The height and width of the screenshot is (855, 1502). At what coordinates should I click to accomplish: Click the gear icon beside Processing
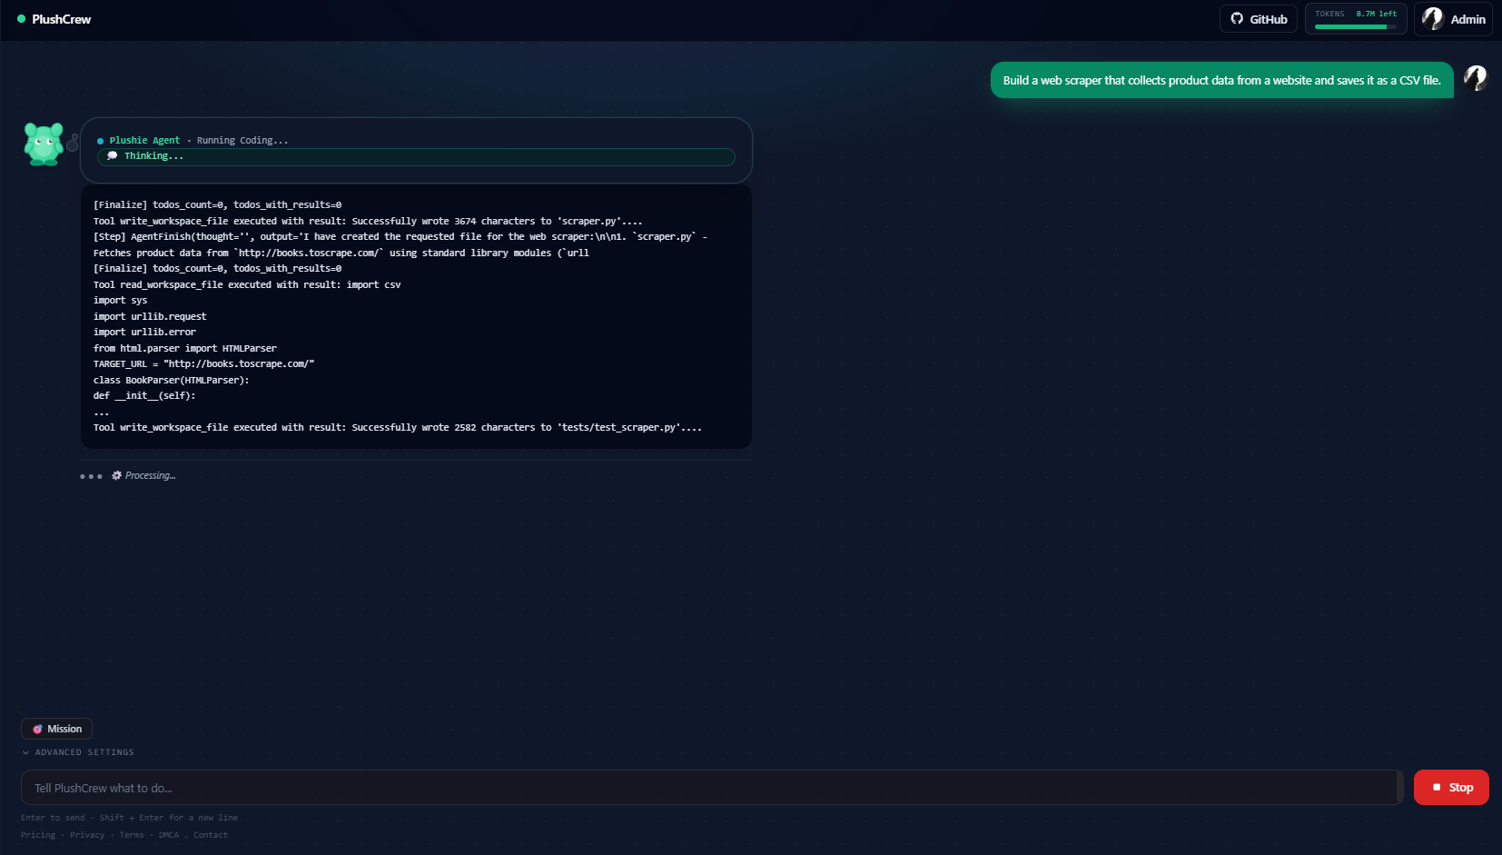pyautogui.click(x=116, y=475)
